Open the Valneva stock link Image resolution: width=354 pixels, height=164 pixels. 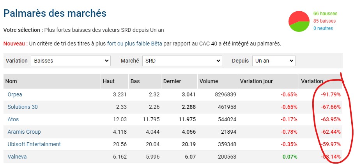pyautogui.click(x=17, y=157)
